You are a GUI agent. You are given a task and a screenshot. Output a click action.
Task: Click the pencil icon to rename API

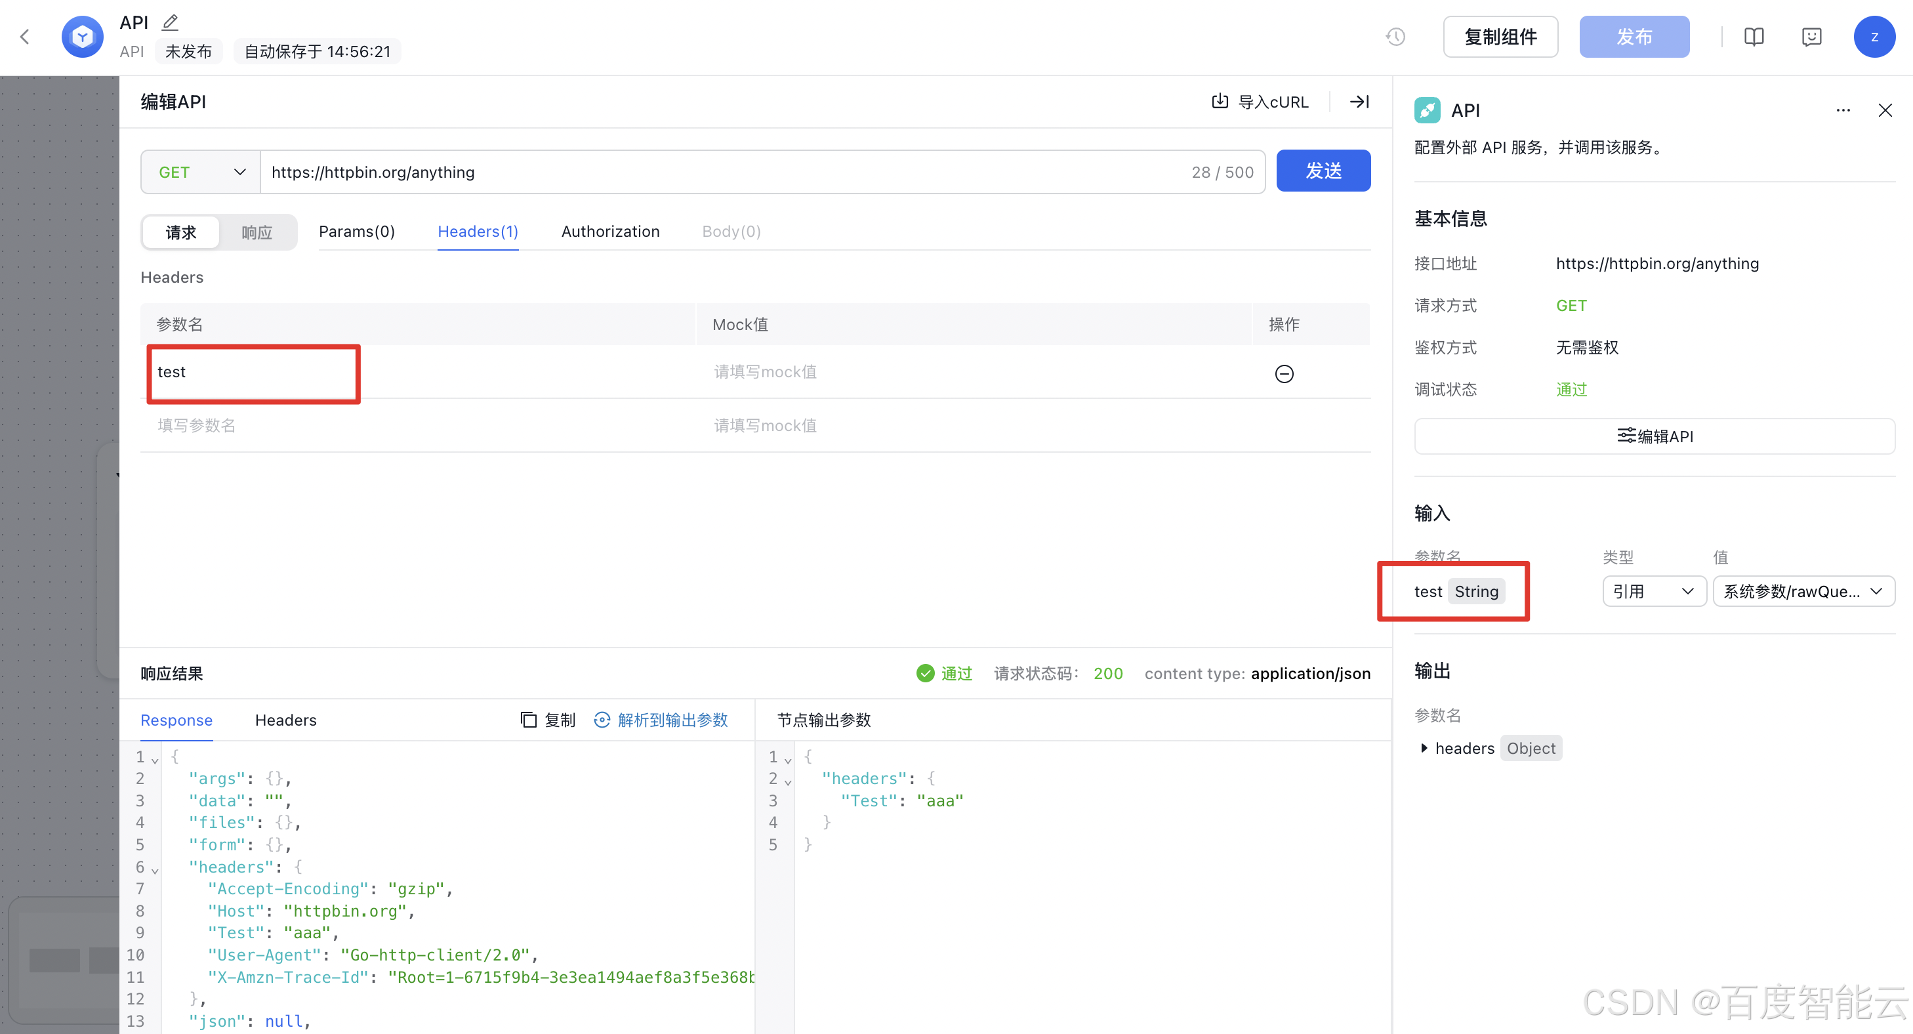(170, 22)
